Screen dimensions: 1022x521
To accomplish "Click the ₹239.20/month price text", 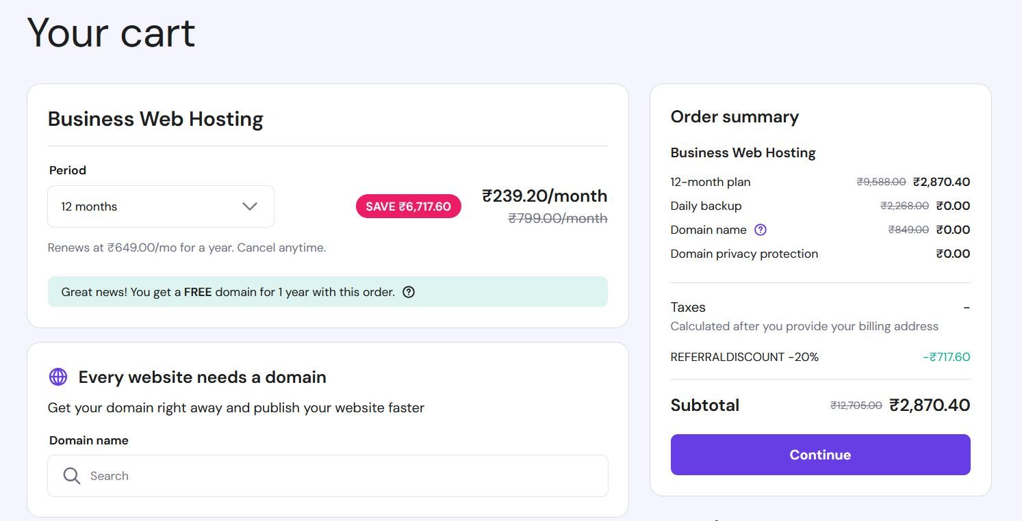I will point(544,196).
